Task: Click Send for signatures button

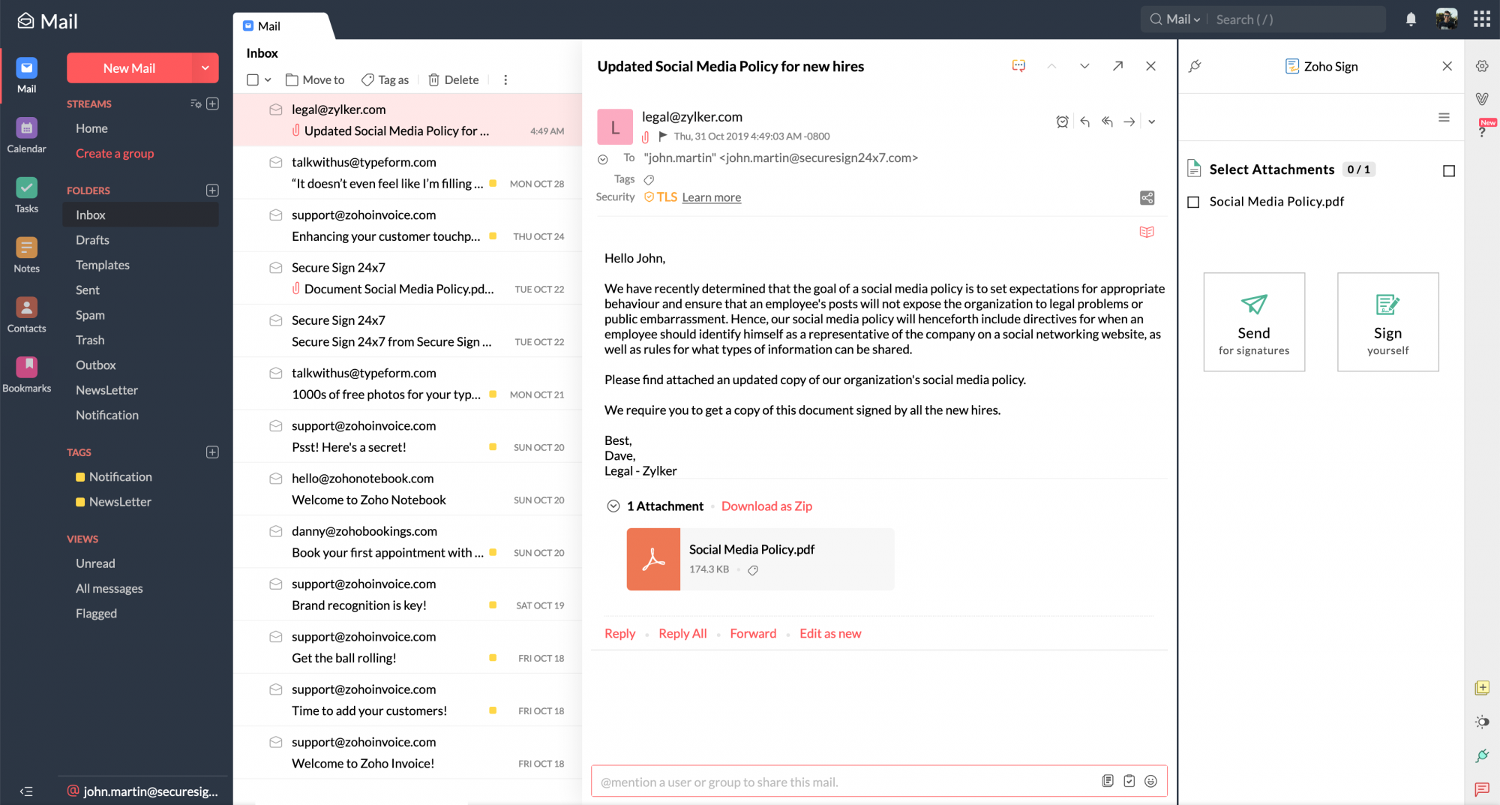Action: [1254, 322]
